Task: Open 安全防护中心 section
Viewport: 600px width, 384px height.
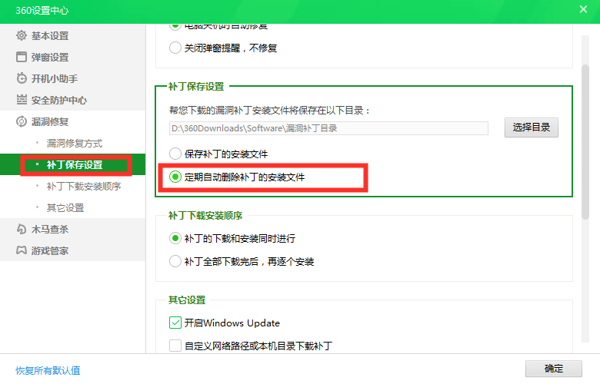Action: [x=73, y=100]
